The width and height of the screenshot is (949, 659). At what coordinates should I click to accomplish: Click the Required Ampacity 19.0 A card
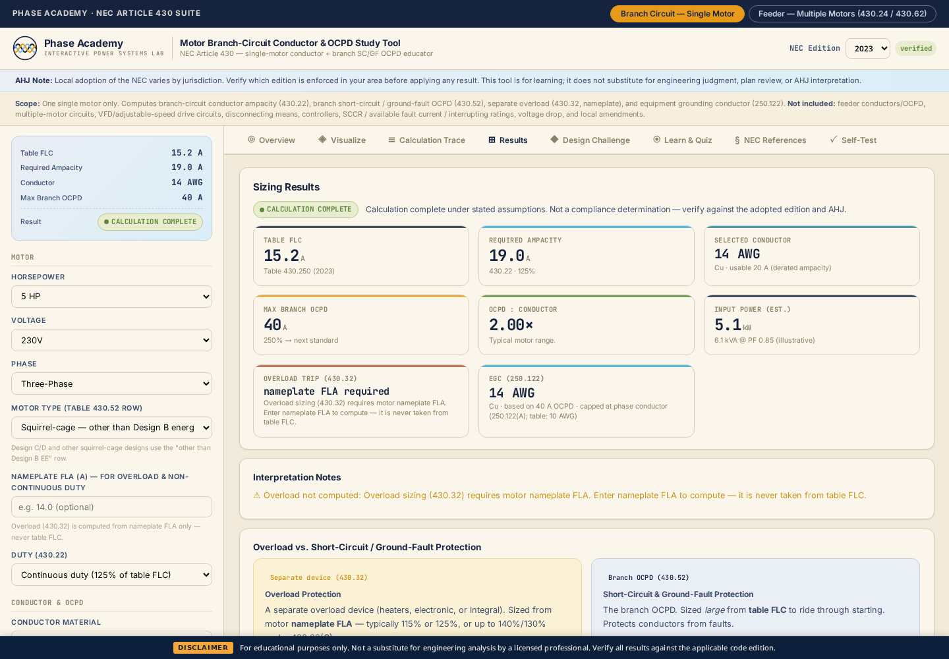coord(587,256)
